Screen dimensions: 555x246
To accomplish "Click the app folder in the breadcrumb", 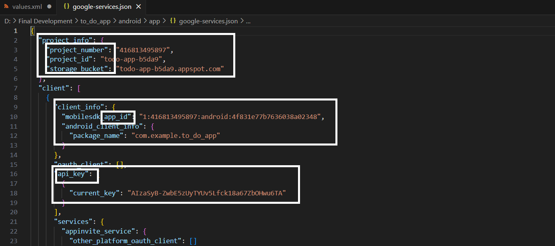I will 154,21.
